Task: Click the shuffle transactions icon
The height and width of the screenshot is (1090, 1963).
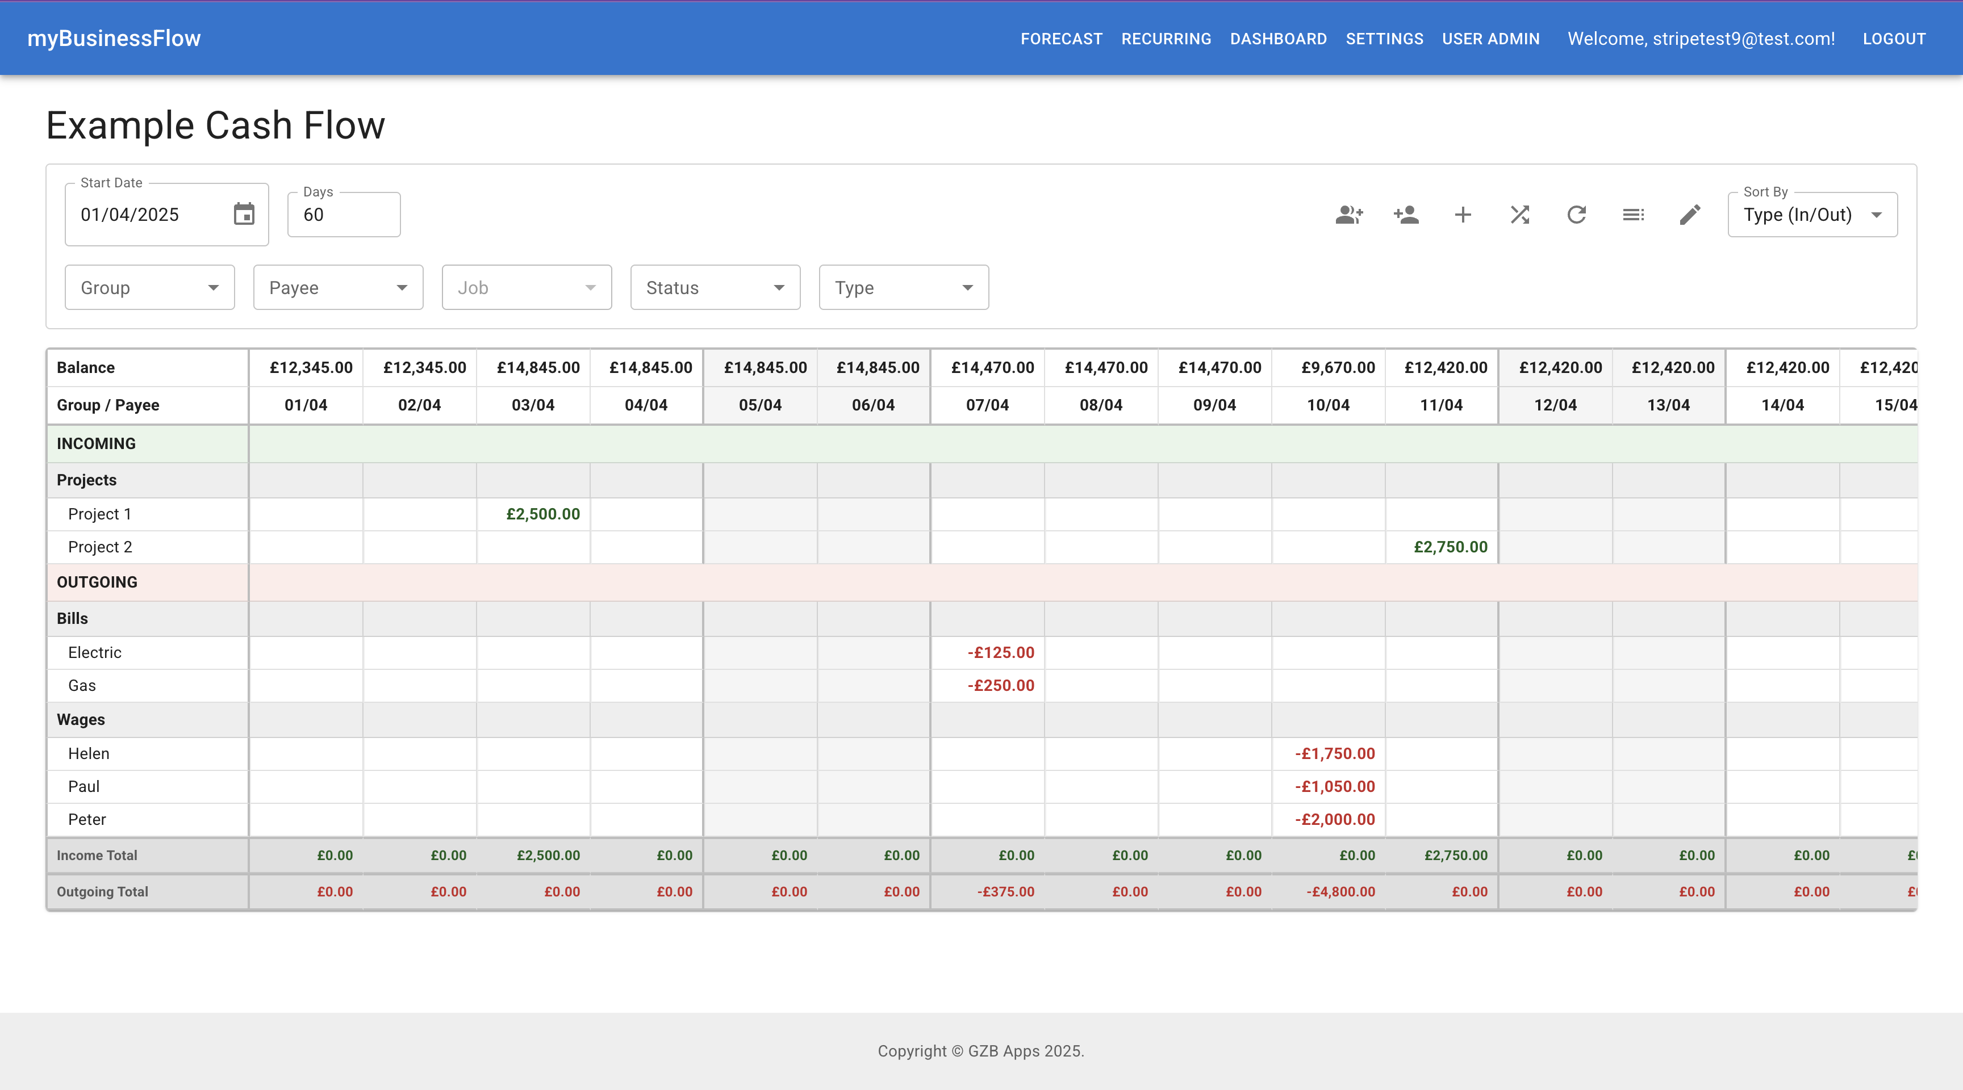Action: tap(1519, 215)
